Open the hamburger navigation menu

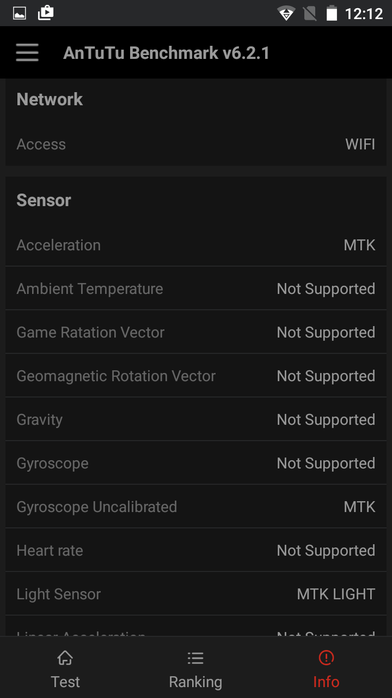coord(27,53)
